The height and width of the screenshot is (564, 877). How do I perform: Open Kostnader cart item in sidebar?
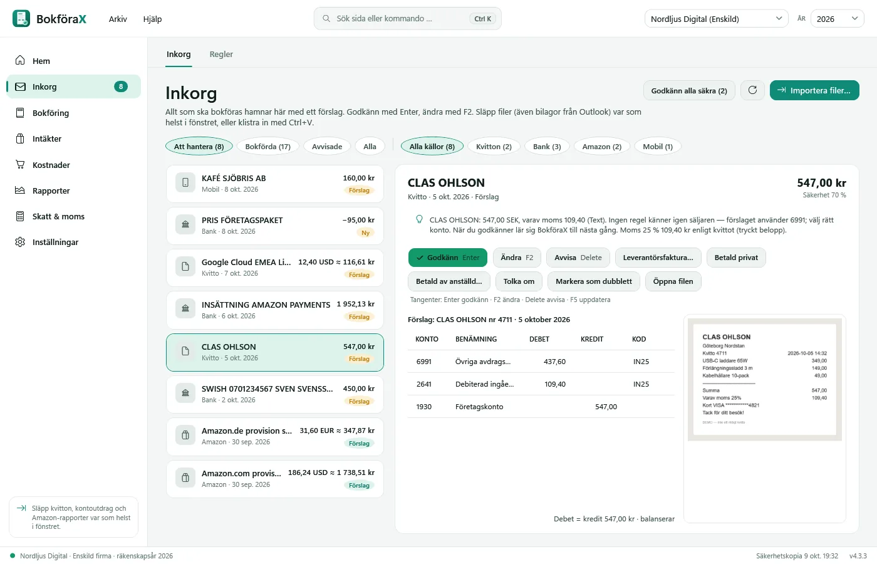(73, 165)
